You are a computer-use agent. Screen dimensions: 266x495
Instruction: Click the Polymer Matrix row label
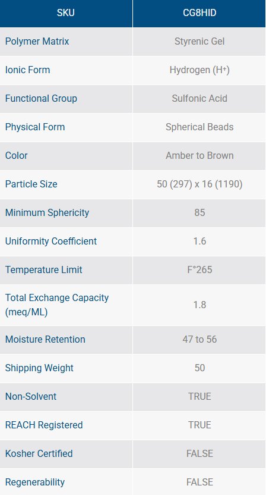point(37,42)
